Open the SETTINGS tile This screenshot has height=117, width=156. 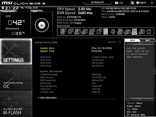16,51
